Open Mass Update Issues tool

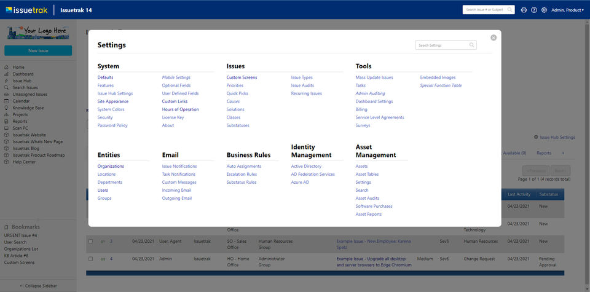point(374,77)
